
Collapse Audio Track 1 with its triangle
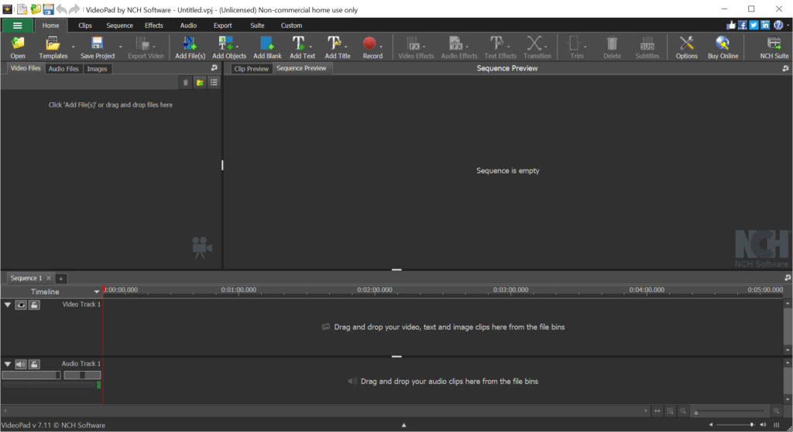tap(8, 364)
